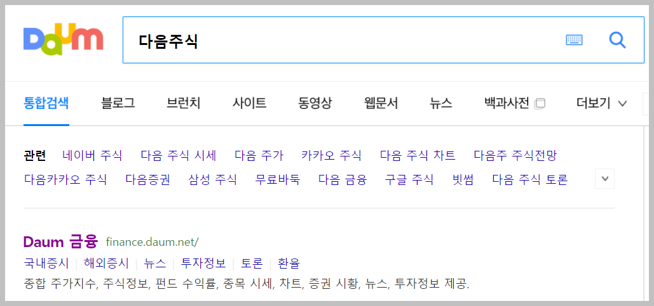
Task: Select the 뉴스 tab
Action: click(x=441, y=103)
